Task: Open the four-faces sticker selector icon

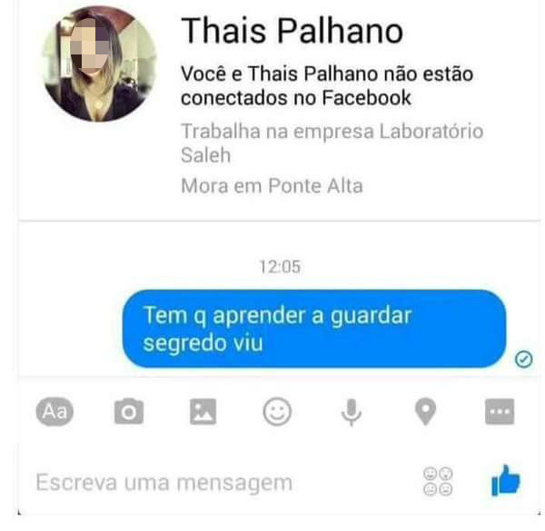Action: pos(438,481)
